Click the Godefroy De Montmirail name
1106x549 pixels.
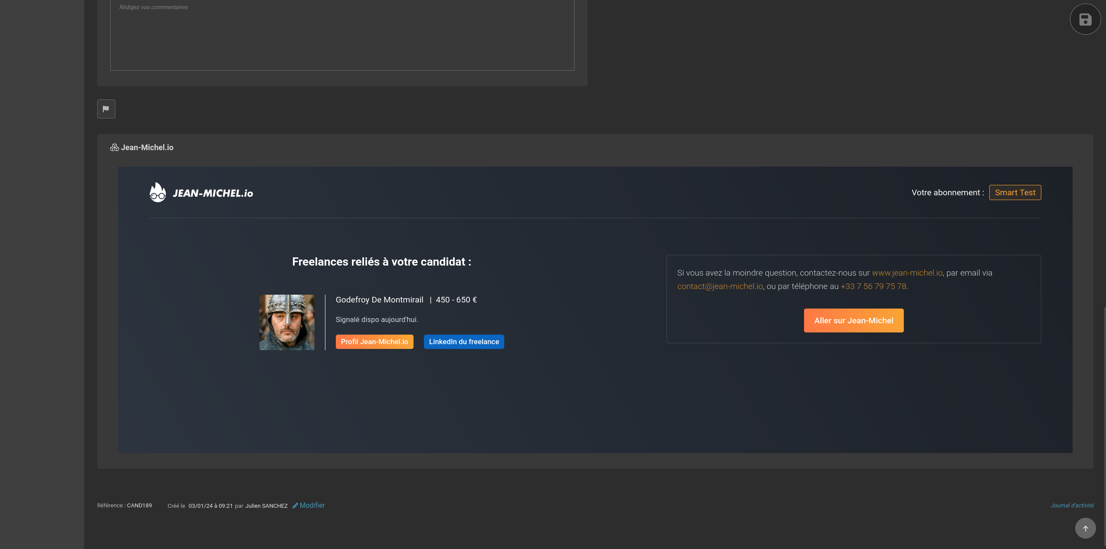pos(379,300)
